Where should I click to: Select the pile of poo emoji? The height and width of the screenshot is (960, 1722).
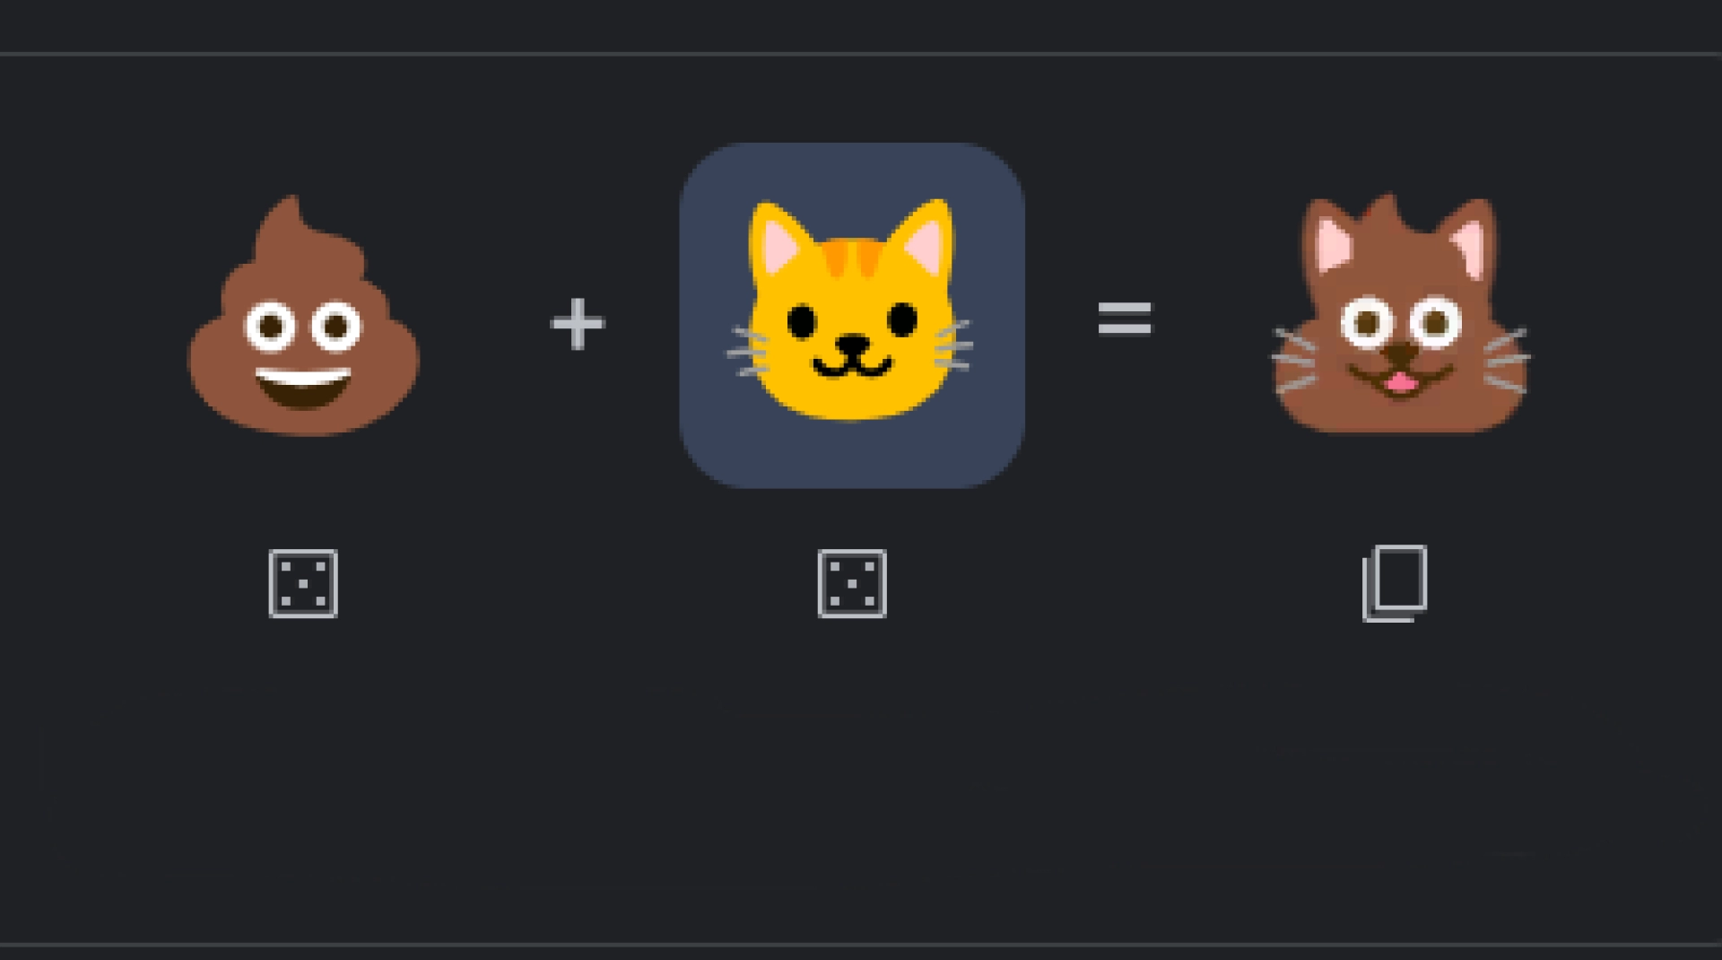tap(303, 316)
